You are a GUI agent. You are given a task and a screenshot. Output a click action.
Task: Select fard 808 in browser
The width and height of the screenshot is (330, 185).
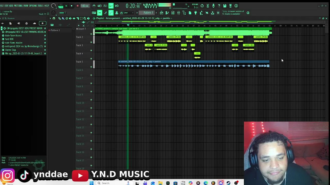coord(9,39)
